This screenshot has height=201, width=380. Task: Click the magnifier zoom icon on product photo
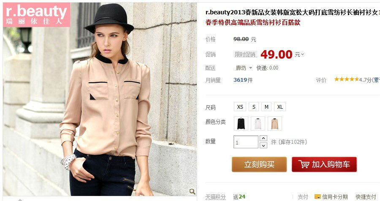point(193,192)
